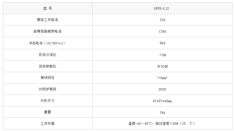Select the <5% value
Image resolution: width=234 pixels, height=131 pixels.
point(162,55)
